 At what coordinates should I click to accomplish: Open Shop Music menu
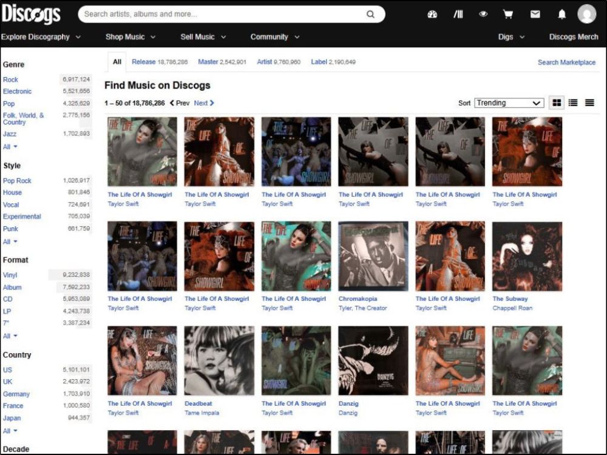coord(131,37)
